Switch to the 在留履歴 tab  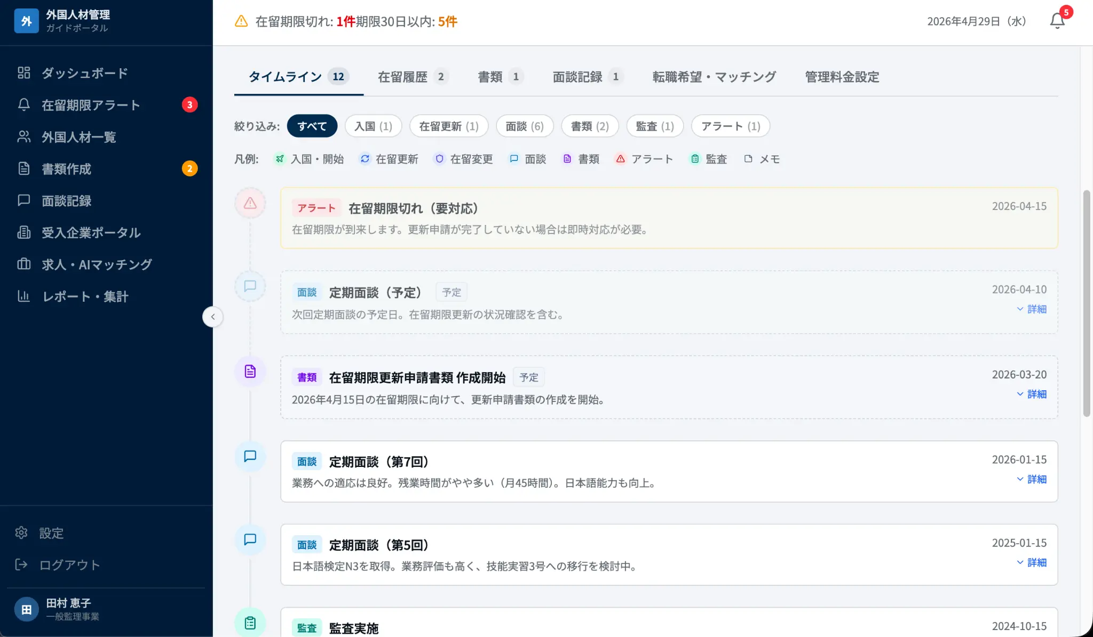[x=414, y=77]
